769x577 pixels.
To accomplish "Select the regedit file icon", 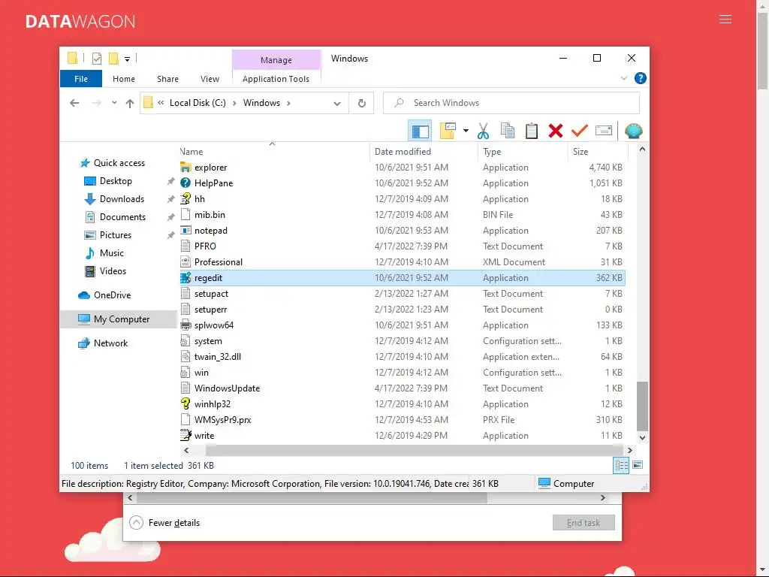I will click(x=185, y=278).
